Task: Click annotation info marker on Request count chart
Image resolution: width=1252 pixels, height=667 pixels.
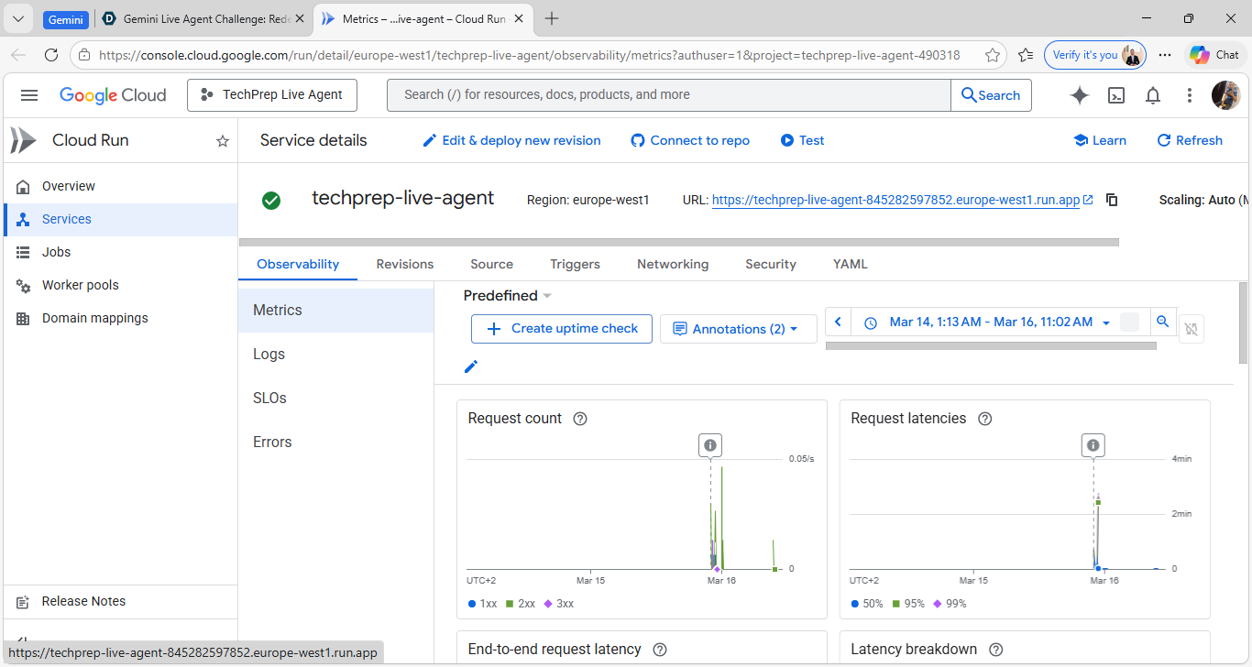Action: point(709,446)
